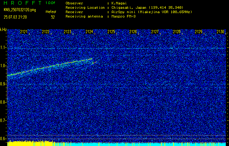Click the horizontal 1.1 kHz carrier line
Screen dimensions: 229x146
click(x=117, y=48)
